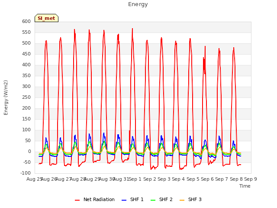Click the 200 y-axis tick label

point(26,108)
